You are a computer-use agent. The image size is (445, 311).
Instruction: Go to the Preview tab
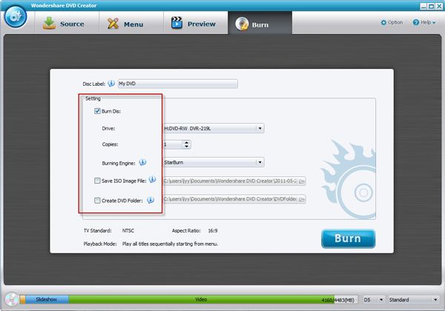(x=196, y=24)
